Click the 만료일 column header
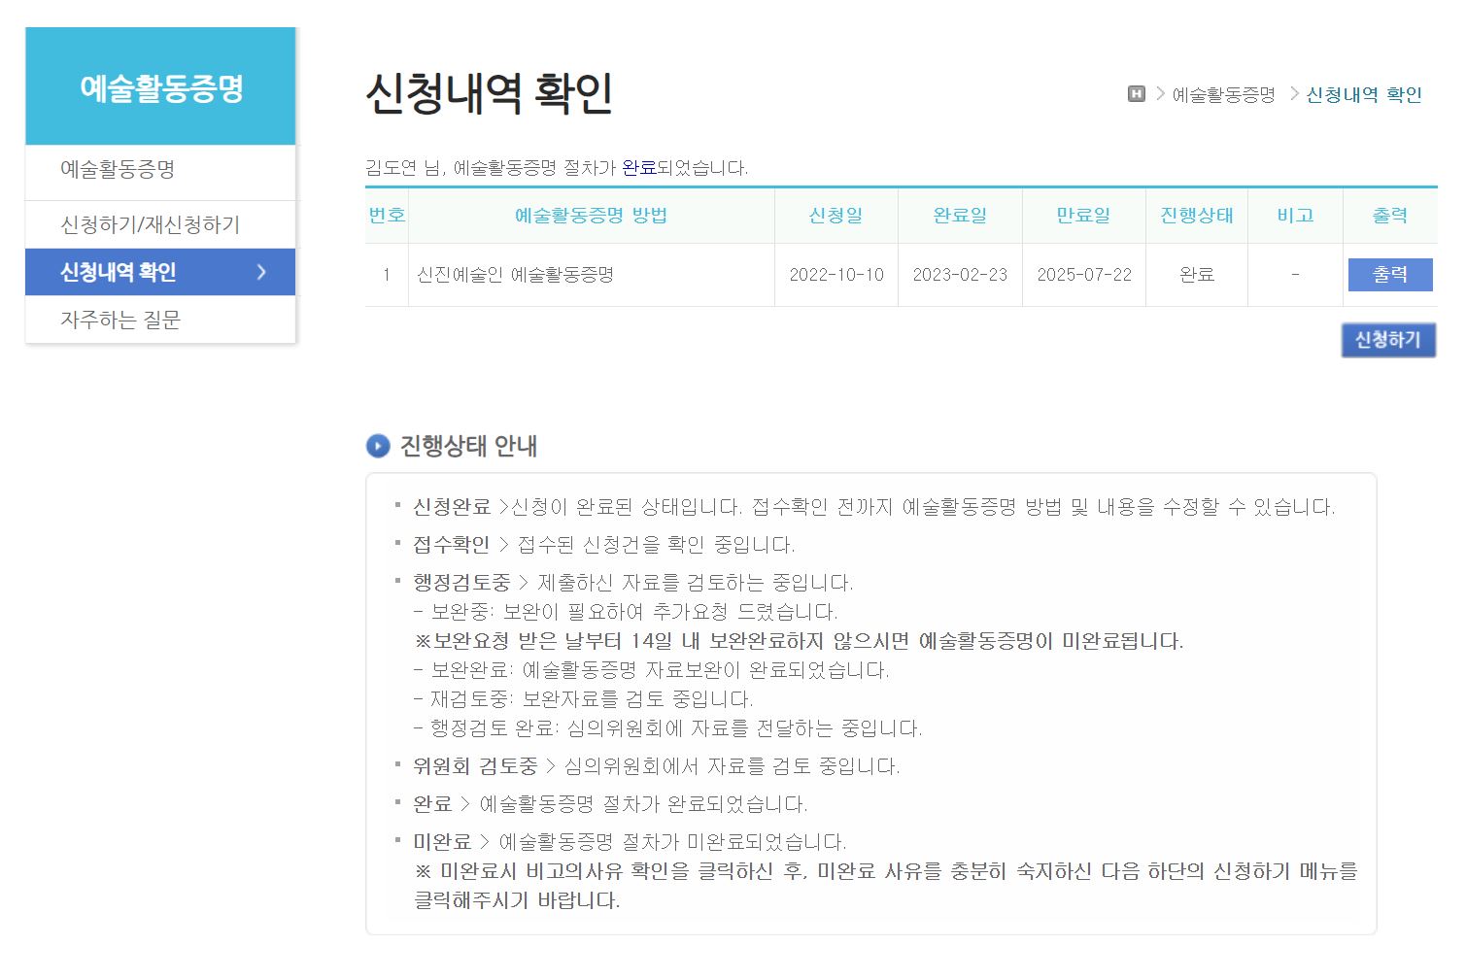The image size is (1466, 980). click(x=1084, y=216)
